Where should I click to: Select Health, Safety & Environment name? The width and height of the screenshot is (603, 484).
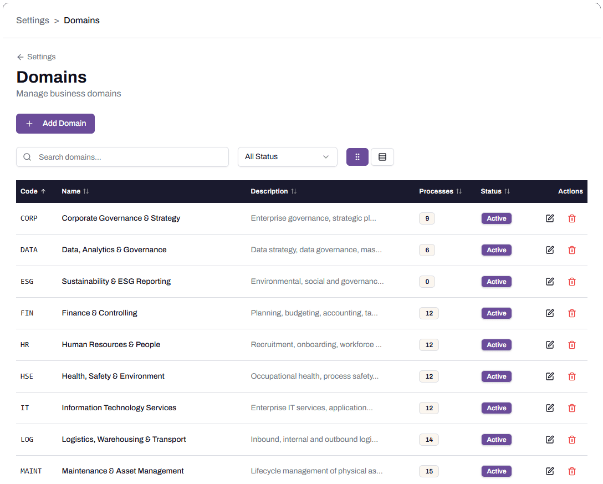pos(113,376)
